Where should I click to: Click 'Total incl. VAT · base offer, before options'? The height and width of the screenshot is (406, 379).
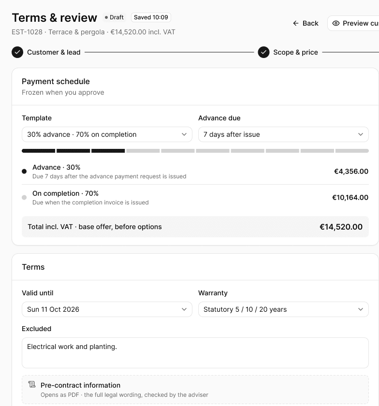[95, 227]
